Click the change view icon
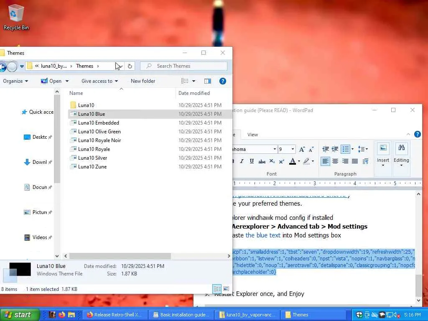This screenshot has height=321, width=428. [185, 81]
